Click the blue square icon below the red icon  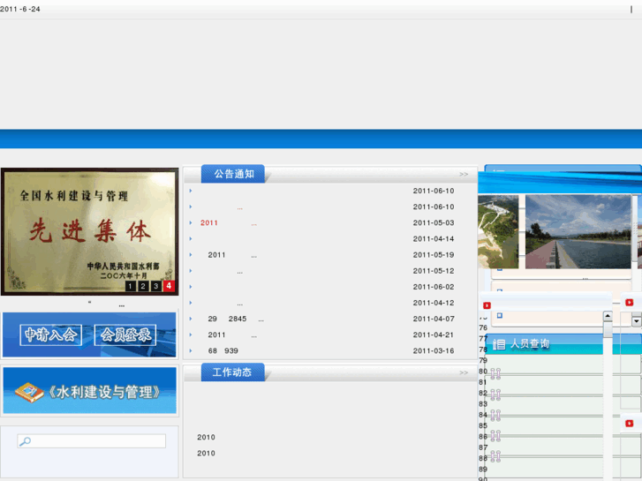(500, 315)
